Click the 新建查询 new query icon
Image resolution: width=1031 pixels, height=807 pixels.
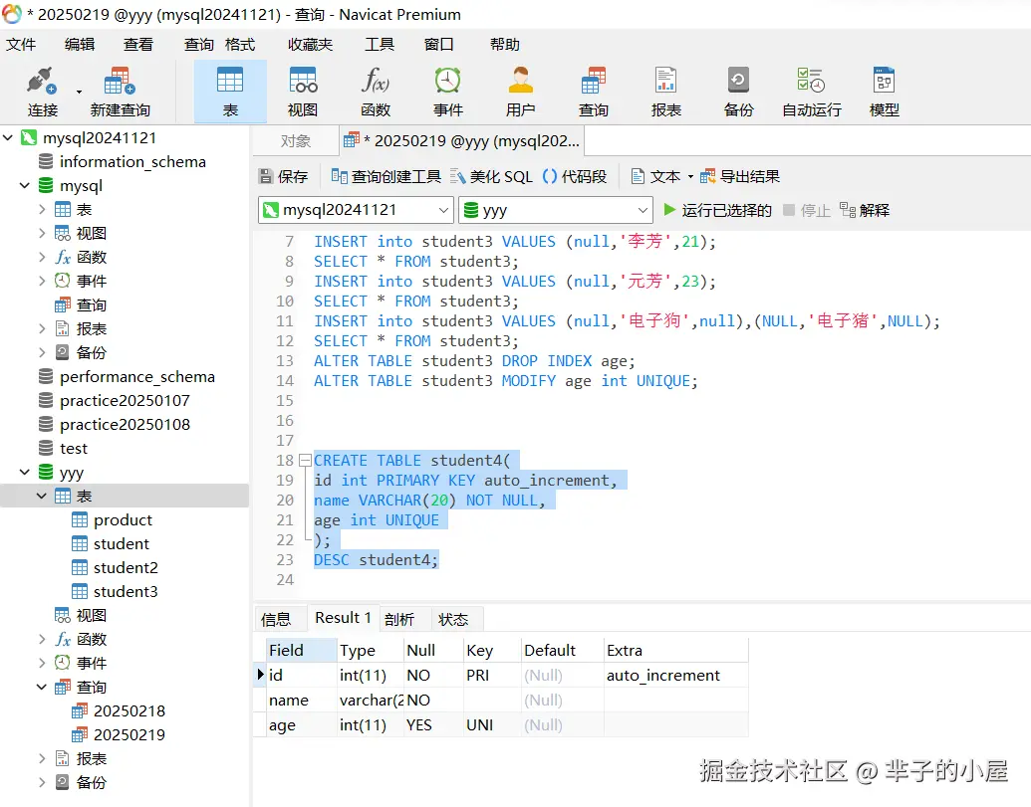click(121, 92)
